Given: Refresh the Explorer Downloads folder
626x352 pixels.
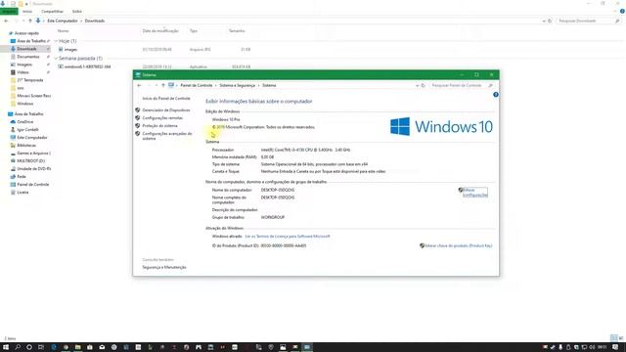Looking at the screenshot, I should pos(550,21).
